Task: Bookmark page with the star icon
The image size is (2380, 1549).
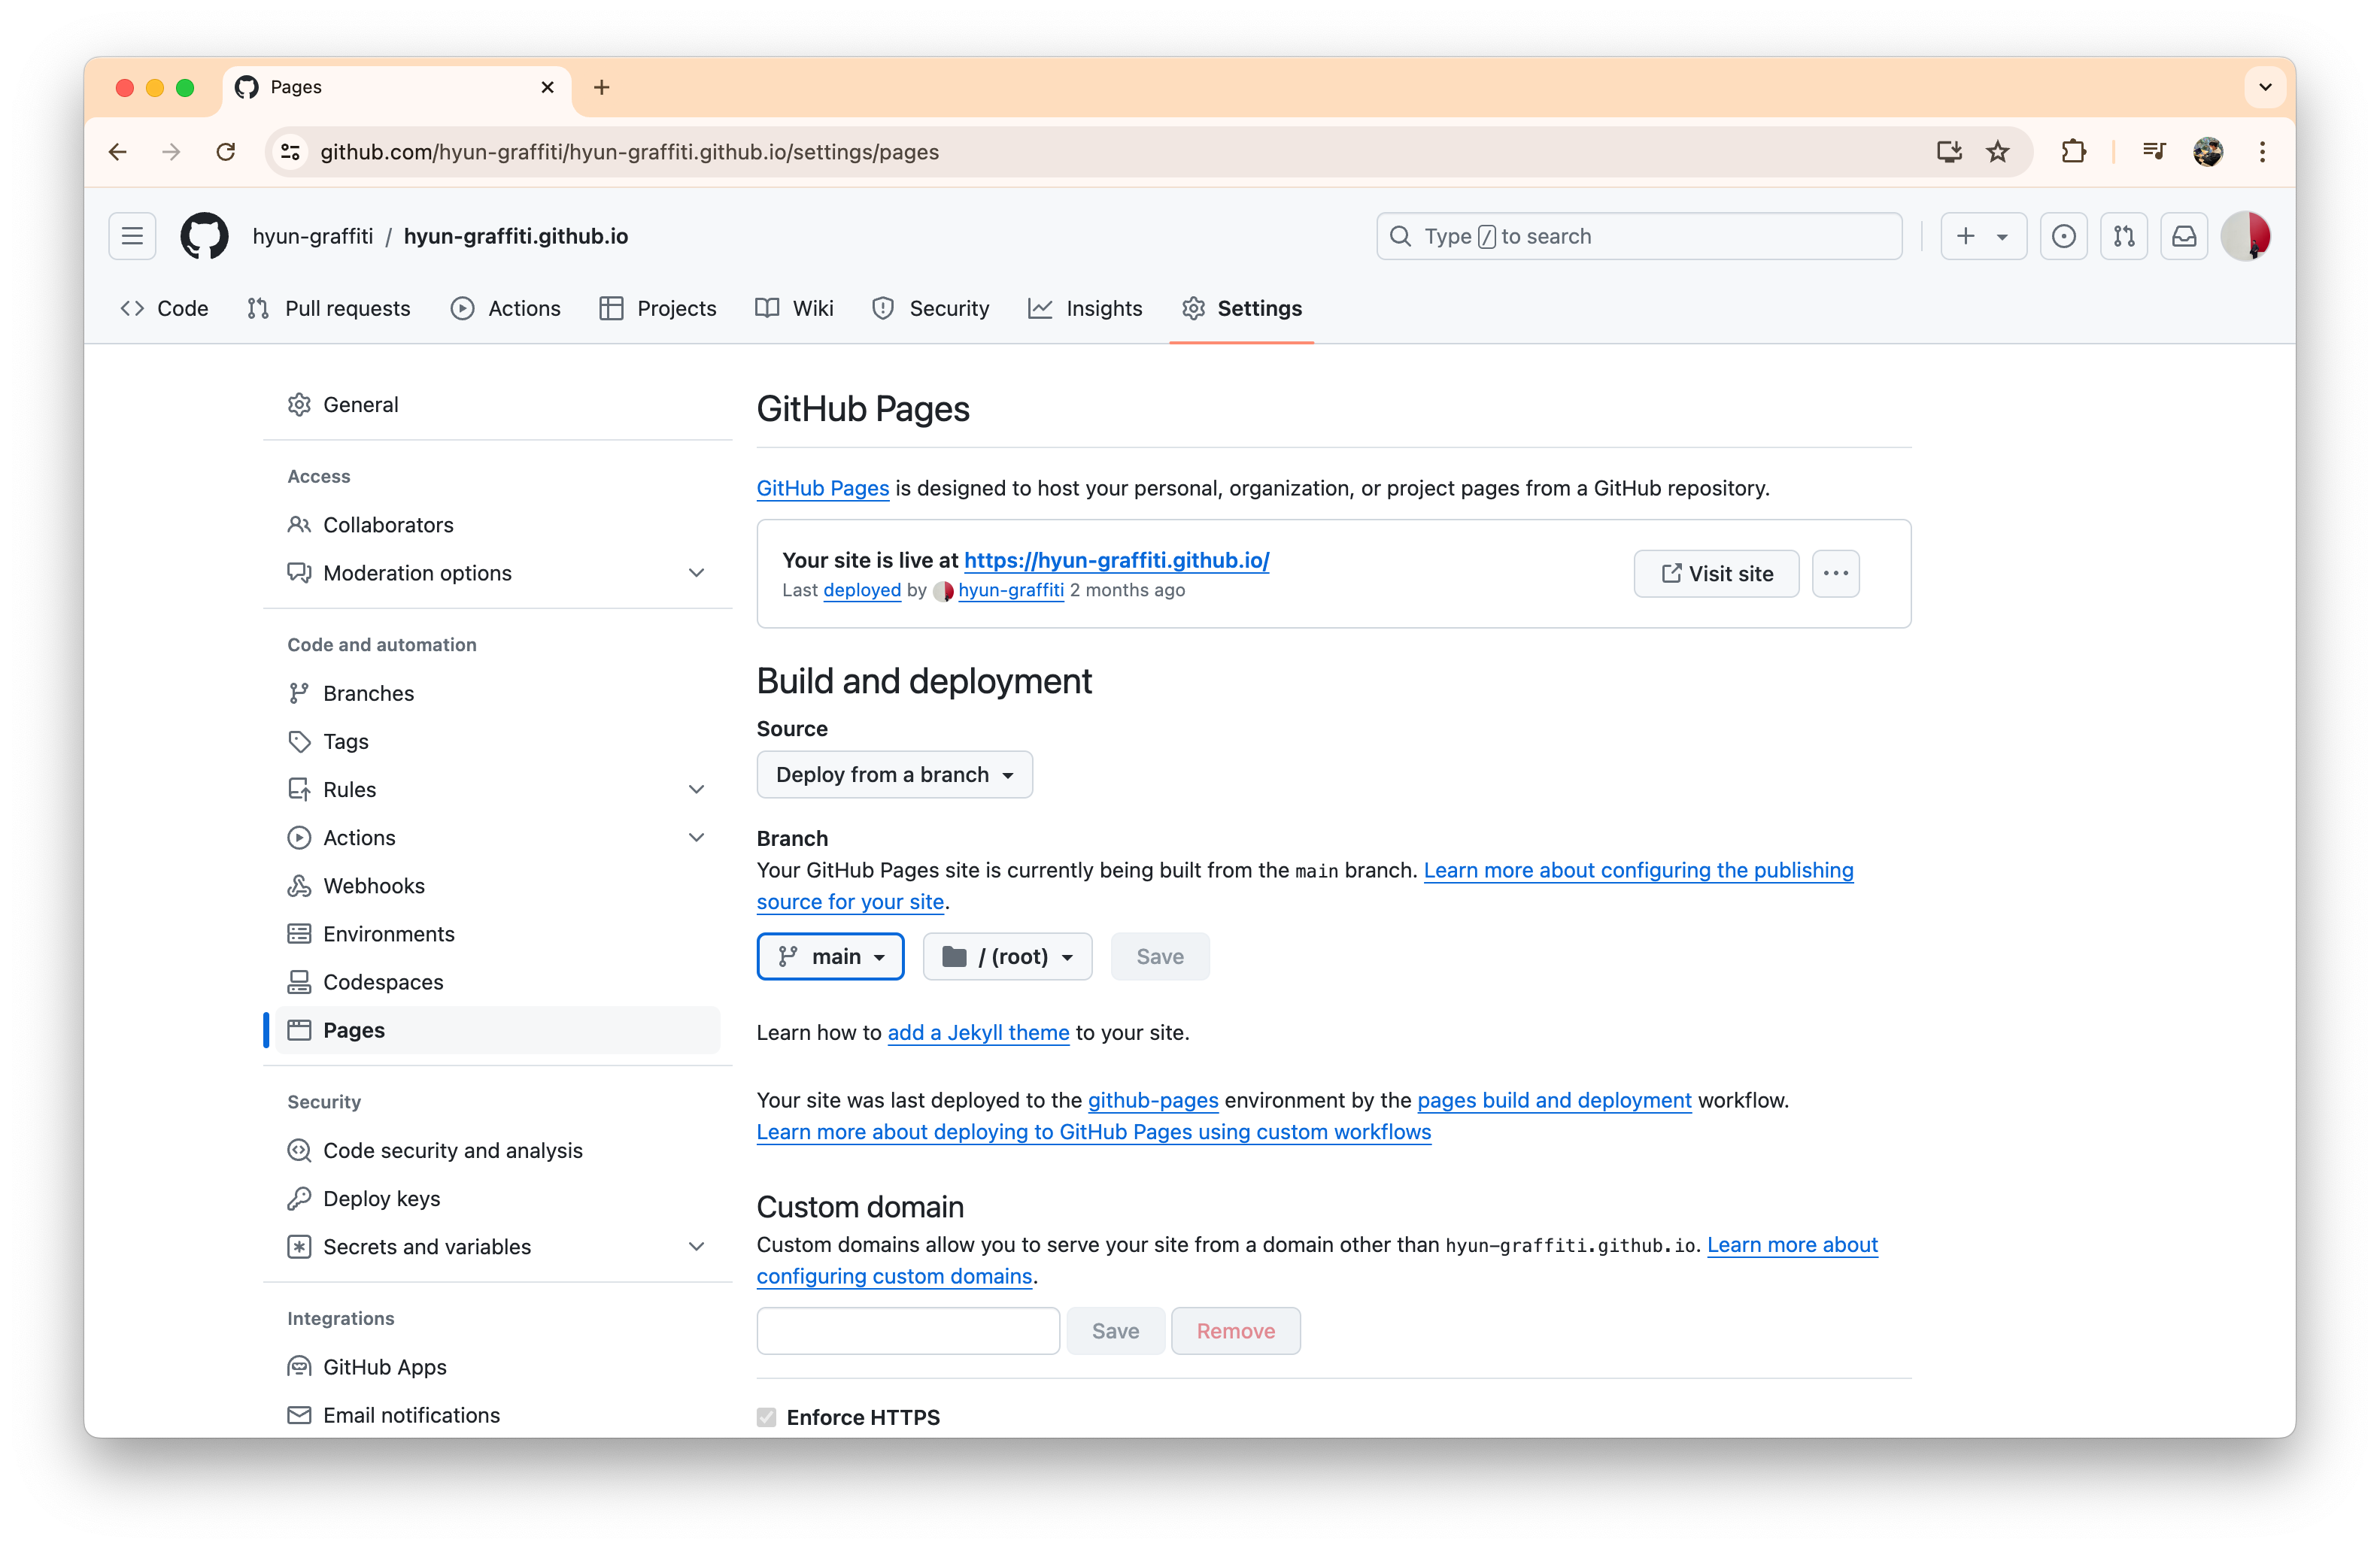Action: pos(1997,152)
